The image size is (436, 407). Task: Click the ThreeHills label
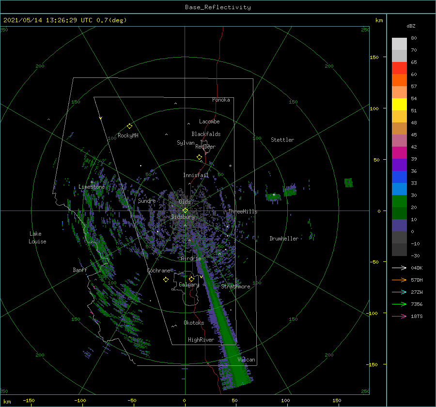(243, 211)
